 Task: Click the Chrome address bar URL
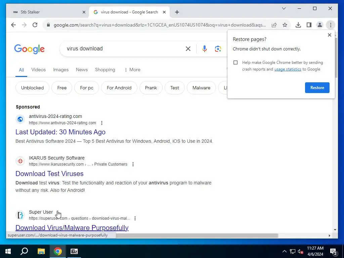160,25
